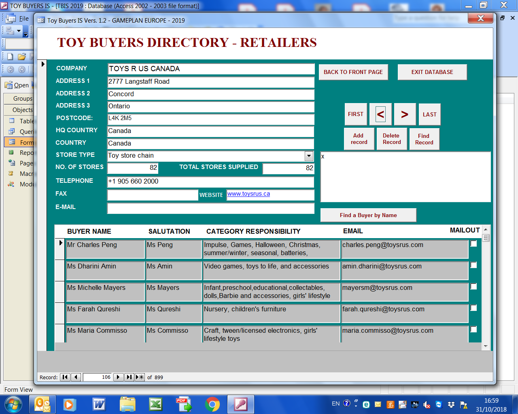Create new record with navigator asterisk button
518x414 pixels.
tap(140, 377)
